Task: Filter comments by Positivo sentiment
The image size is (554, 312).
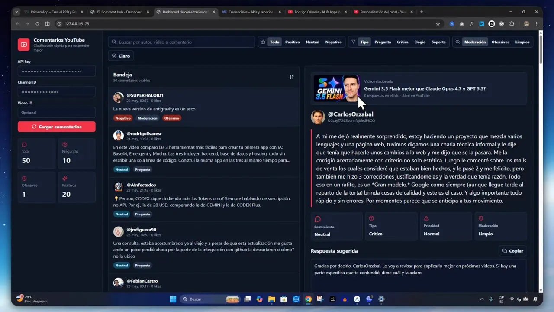Action: pyautogui.click(x=292, y=42)
